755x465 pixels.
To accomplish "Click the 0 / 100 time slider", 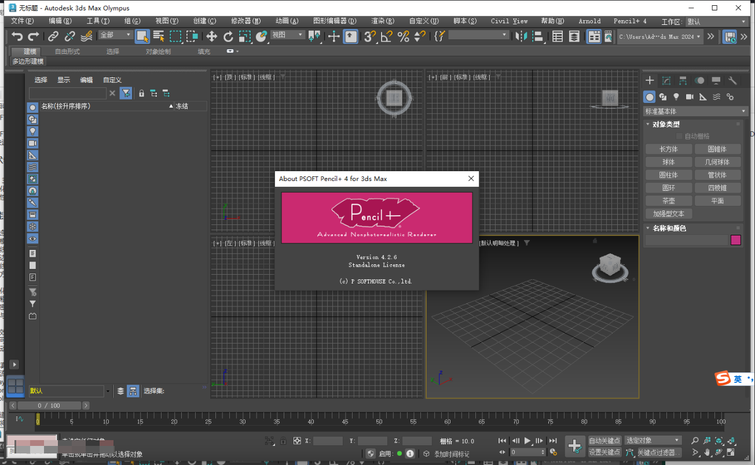I will point(49,405).
